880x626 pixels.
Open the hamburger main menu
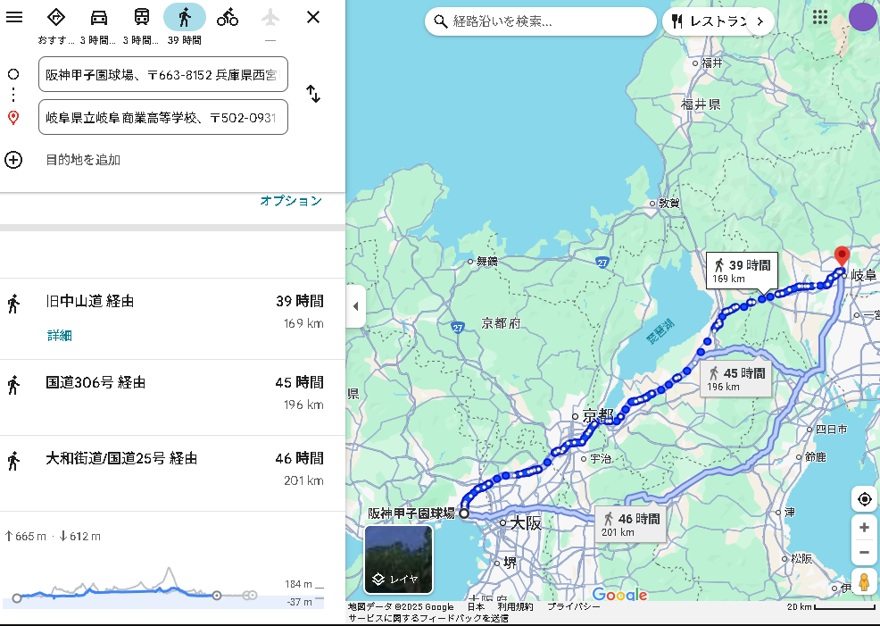point(14,17)
